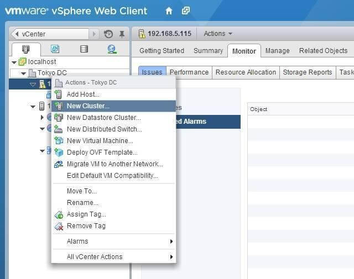Click the Add Host menu icon
The width and height of the screenshot is (354, 279).
[58, 94]
